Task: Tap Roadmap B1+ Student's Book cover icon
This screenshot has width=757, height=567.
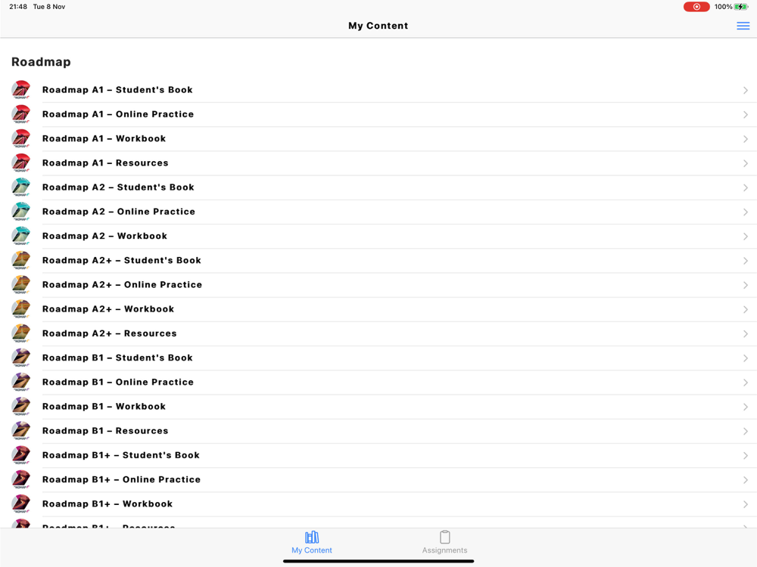Action: click(20, 455)
